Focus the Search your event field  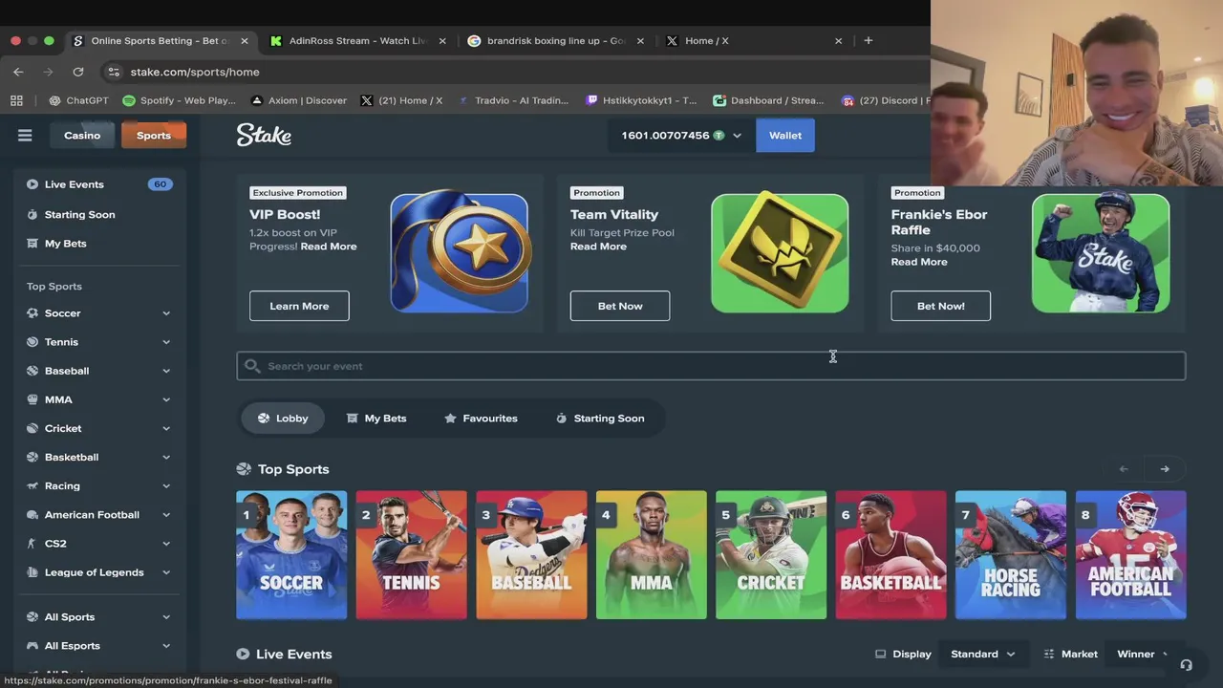coord(711,366)
